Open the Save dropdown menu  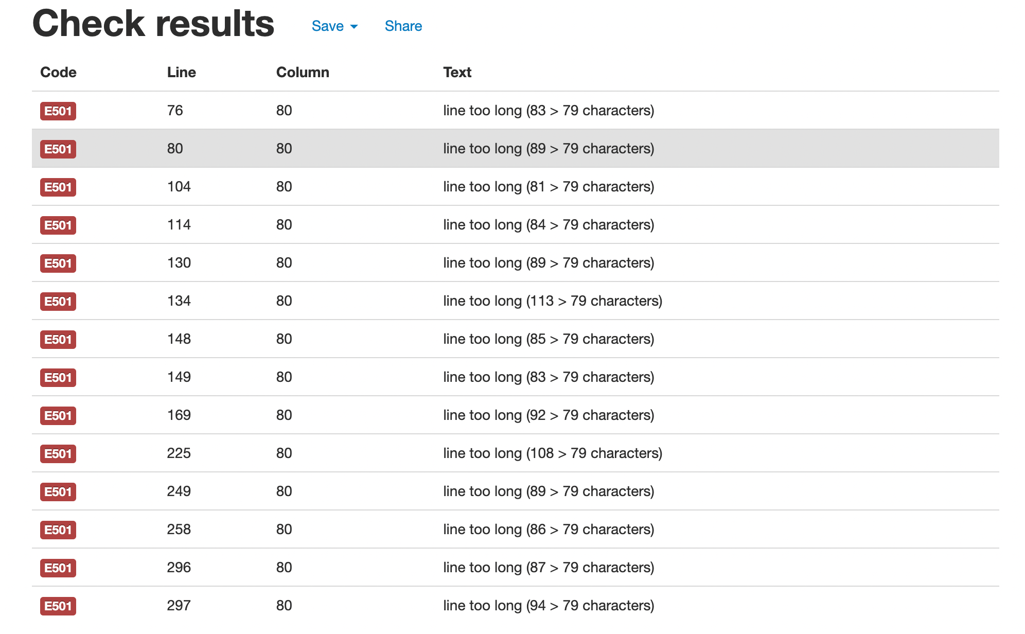[334, 26]
